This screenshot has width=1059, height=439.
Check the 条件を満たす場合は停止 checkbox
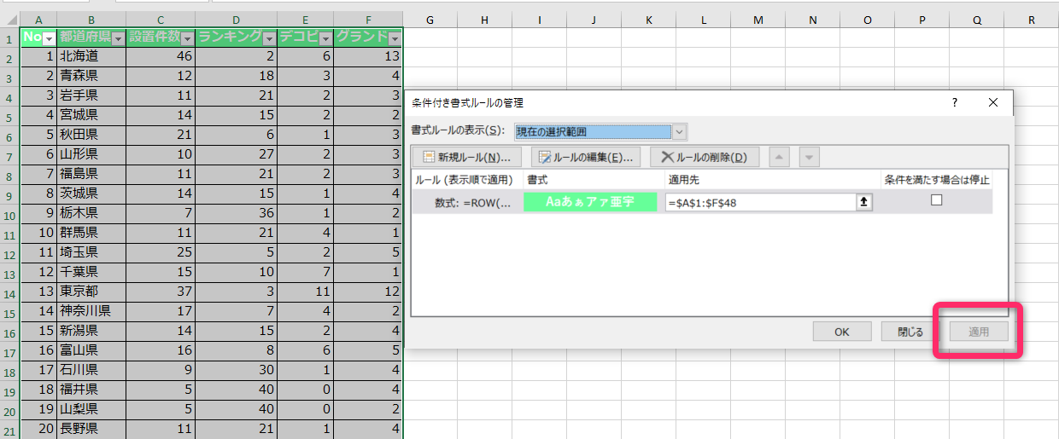(x=936, y=200)
